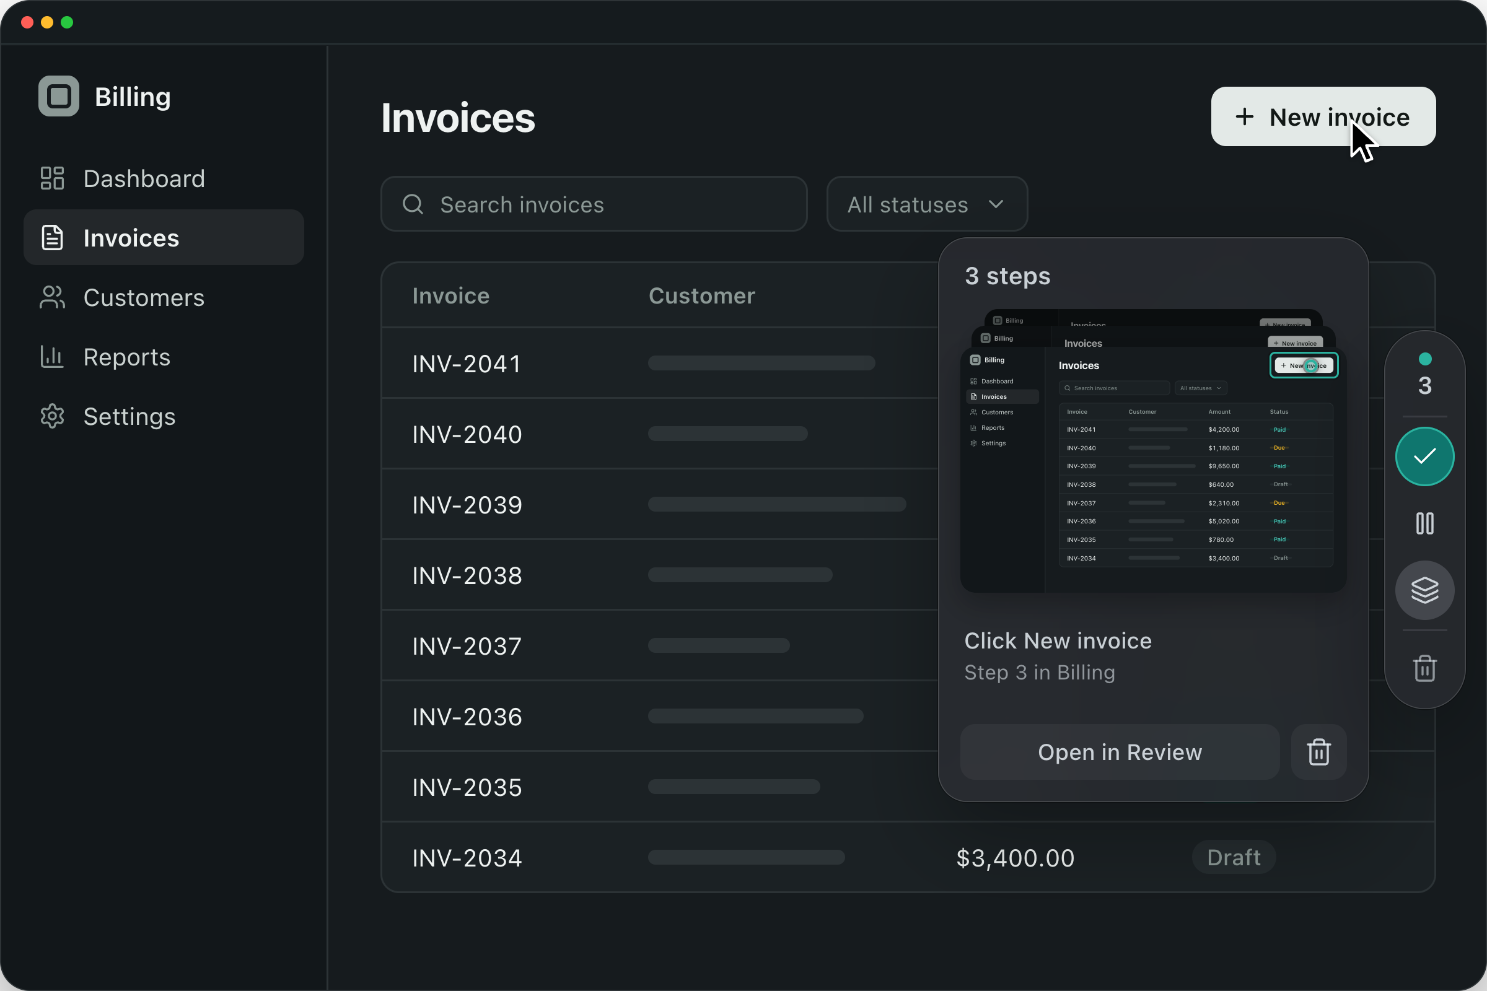Click the step count number 3 in pill
This screenshot has width=1487, height=991.
click(1424, 385)
